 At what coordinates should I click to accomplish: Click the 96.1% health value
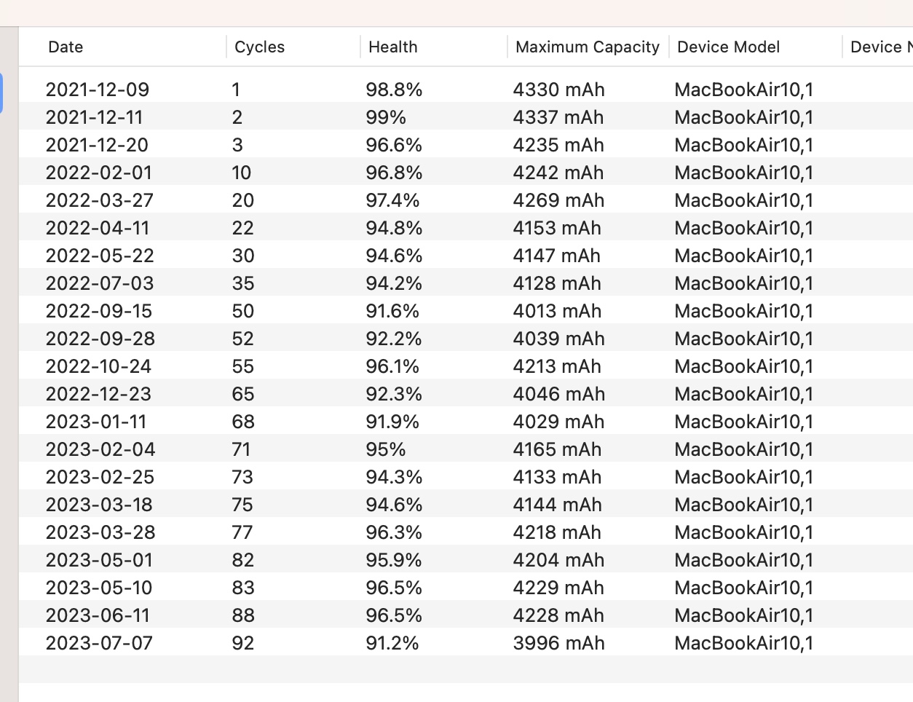[392, 366]
